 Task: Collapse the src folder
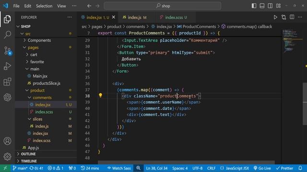(x=46, y=33)
